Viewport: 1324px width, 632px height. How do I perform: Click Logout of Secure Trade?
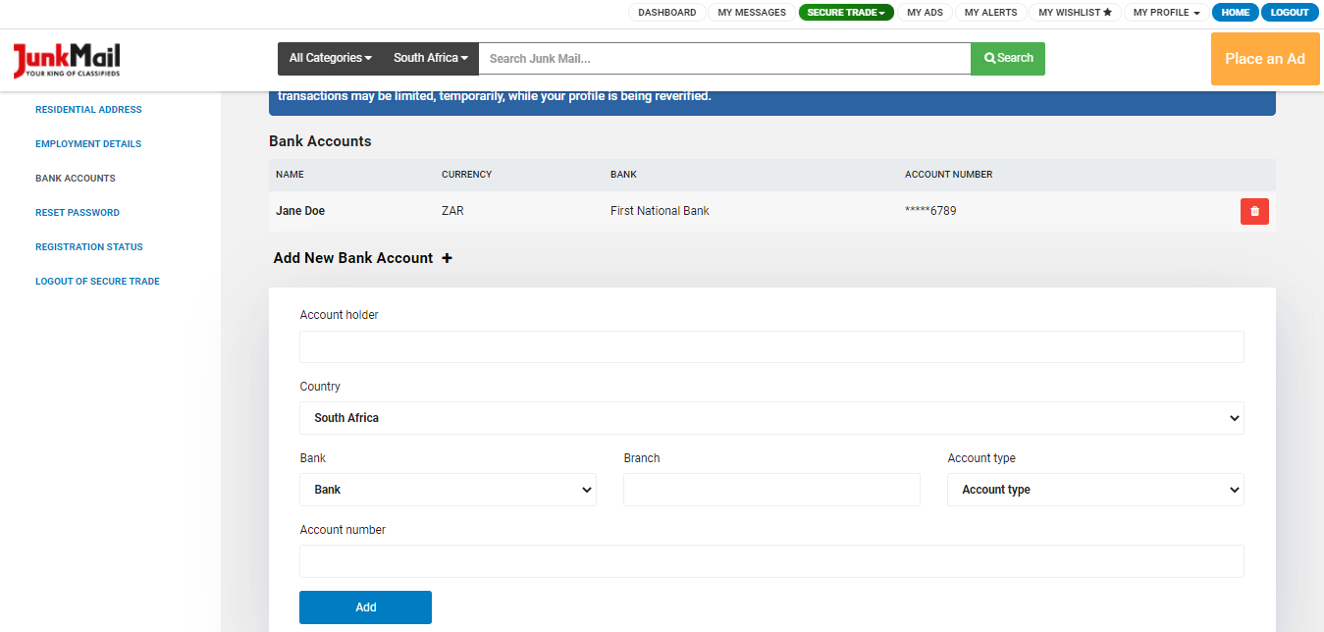[x=96, y=281]
